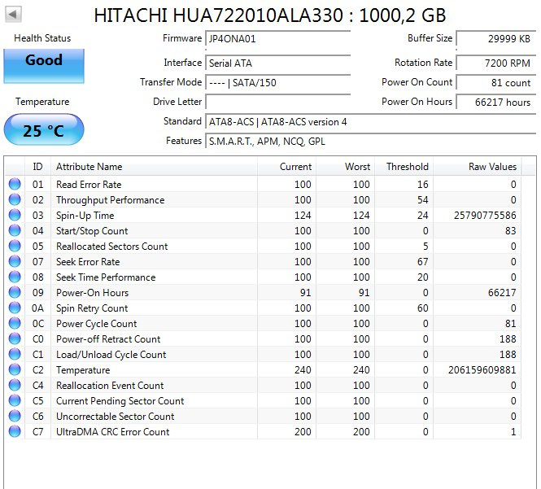Click the back arrow button next to disk title
This screenshot has width=541, height=489.
pos(13,15)
